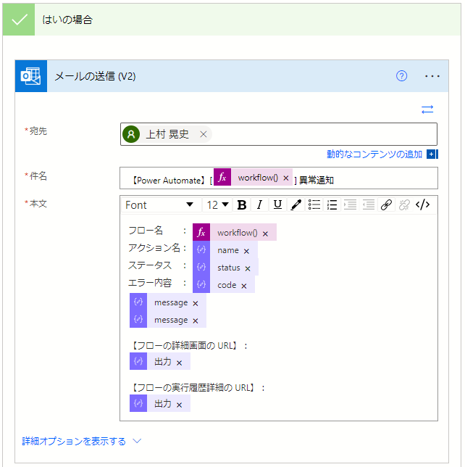This screenshot has width=465, height=467.
Task: Expand 詳細オプションを表示する
Action: tap(74, 441)
